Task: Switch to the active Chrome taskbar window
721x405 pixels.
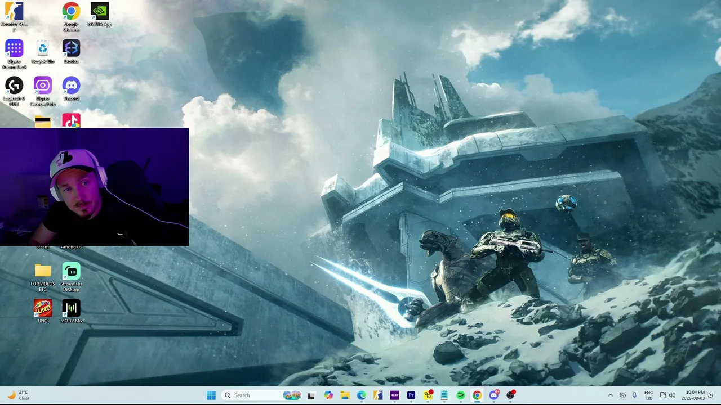Action: tap(477, 395)
